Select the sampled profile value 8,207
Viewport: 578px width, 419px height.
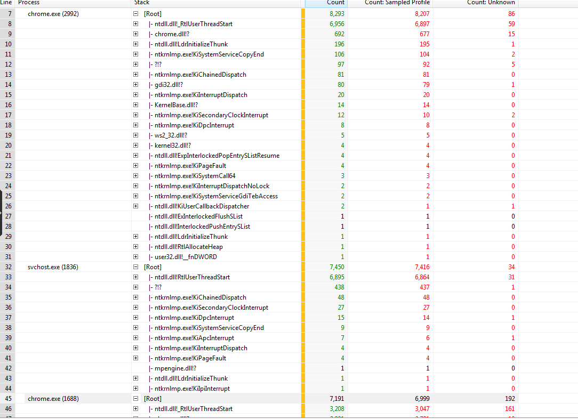422,14
